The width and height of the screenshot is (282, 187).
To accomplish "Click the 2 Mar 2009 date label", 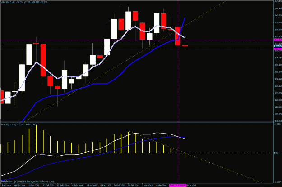I will tap(147, 185).
